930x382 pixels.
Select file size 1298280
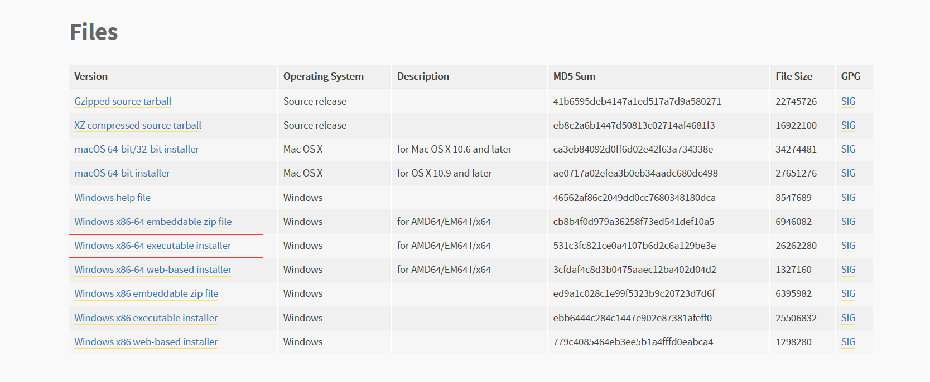point(793,342)
